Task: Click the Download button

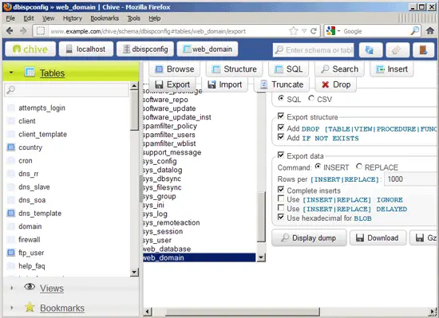Action: 378,238
